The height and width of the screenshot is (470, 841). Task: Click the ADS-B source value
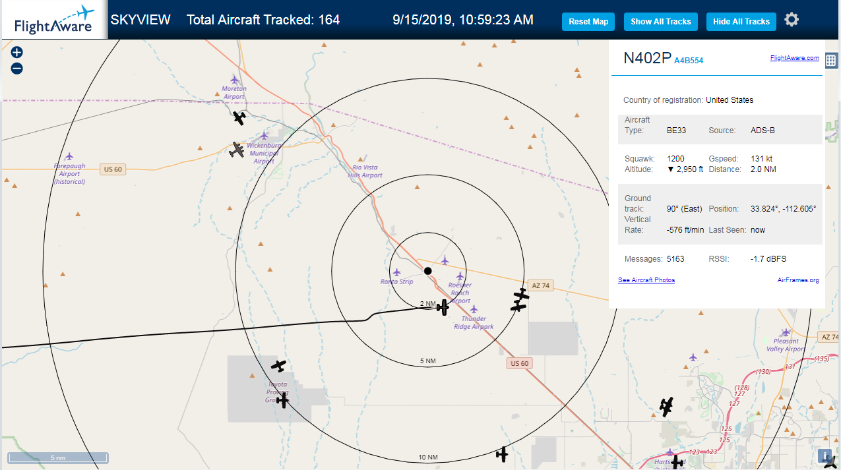click(x=763, y=131)
